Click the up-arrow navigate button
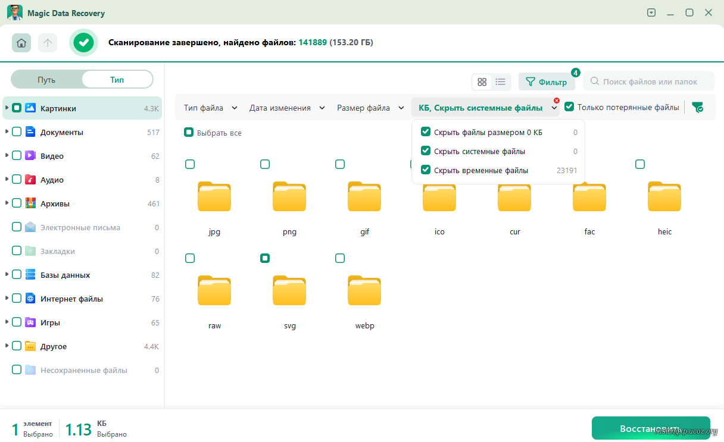The width and height of the screenshot is (724, 442). point(48,43)
